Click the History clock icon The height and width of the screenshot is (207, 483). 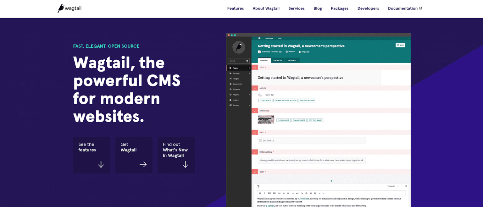pyautogui.click(x=287, y=52)
